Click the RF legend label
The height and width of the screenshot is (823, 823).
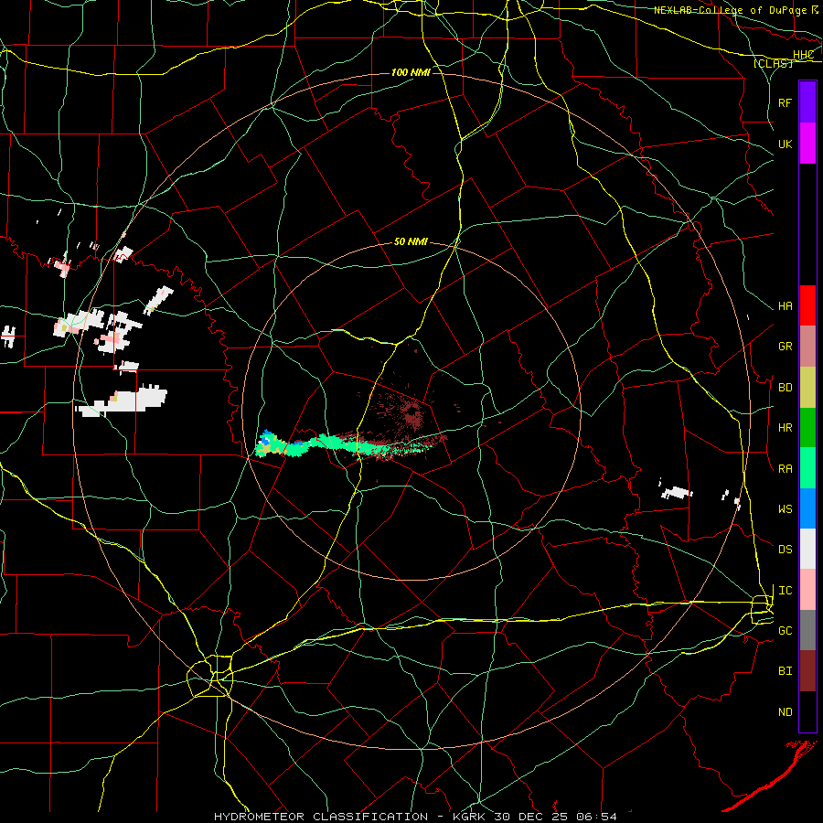pyautogui.click(x=785, y=102)
